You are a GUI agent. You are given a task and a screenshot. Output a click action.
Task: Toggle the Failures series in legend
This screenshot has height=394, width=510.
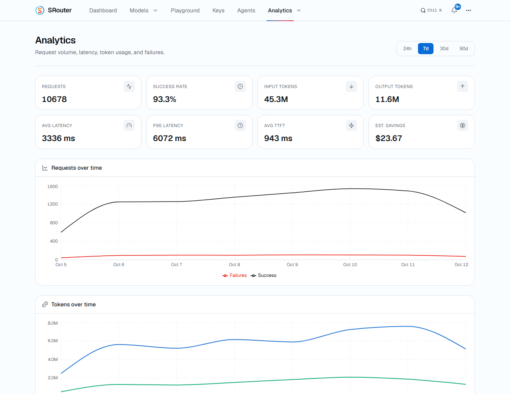click(x=235, y=275)
